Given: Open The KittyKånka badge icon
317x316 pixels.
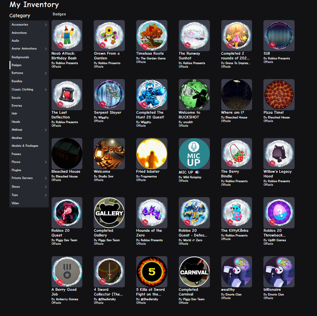Looking at the screenshot, I should click(x=237, y=213).
